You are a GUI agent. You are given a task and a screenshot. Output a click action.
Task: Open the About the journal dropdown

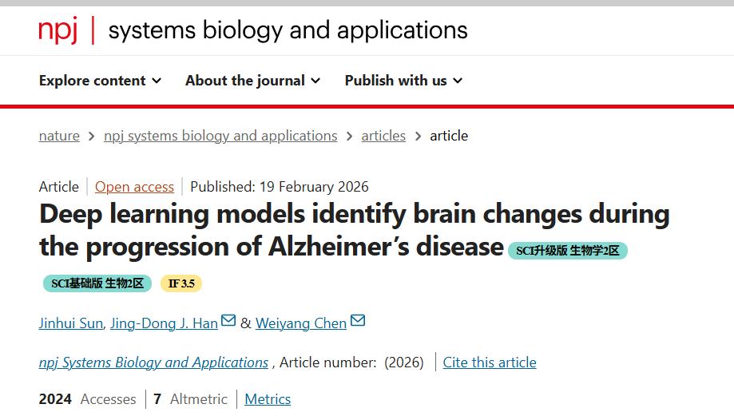click(x=252, y=81)
